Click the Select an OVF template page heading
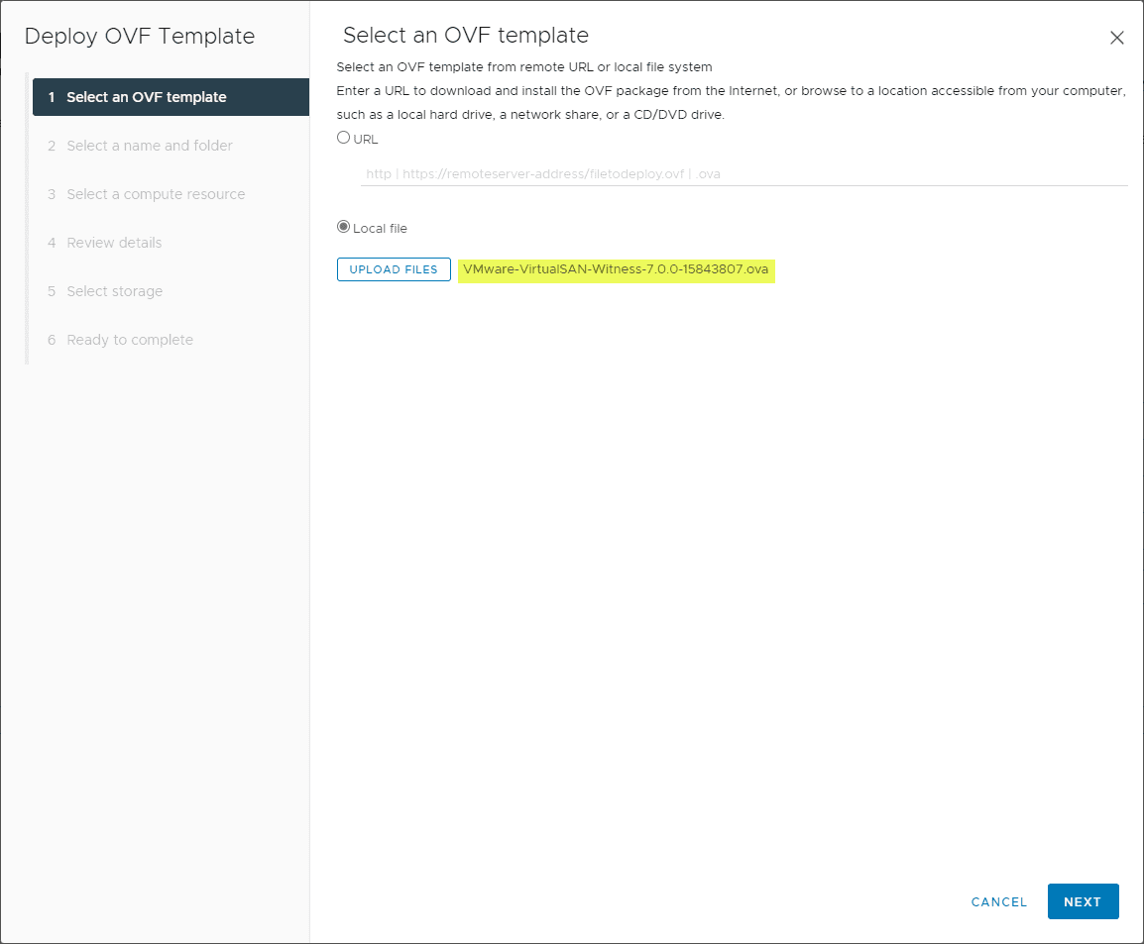 [x=466, y=36]
